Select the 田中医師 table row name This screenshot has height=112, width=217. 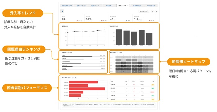coord(113,88)
